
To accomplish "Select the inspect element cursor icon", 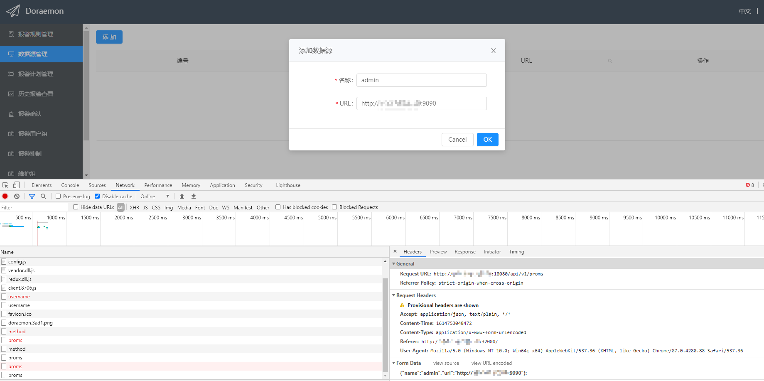I will point(5,185).
